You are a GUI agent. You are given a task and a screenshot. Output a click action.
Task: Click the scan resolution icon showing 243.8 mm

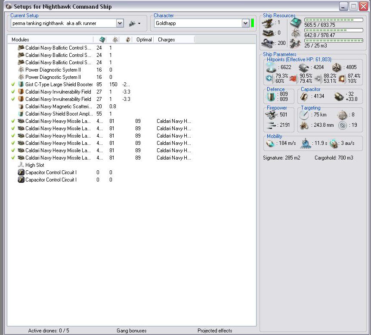(304, 125)
